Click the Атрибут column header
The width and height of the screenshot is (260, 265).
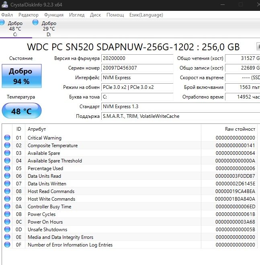[x=113, y=129]
